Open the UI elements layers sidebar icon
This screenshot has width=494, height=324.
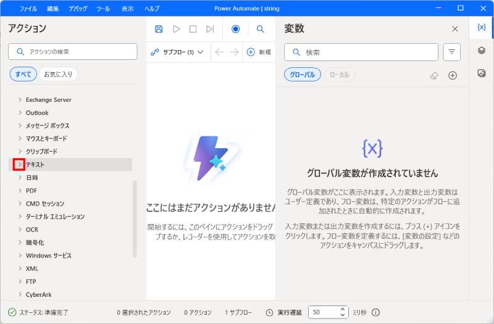click(482, 51)
